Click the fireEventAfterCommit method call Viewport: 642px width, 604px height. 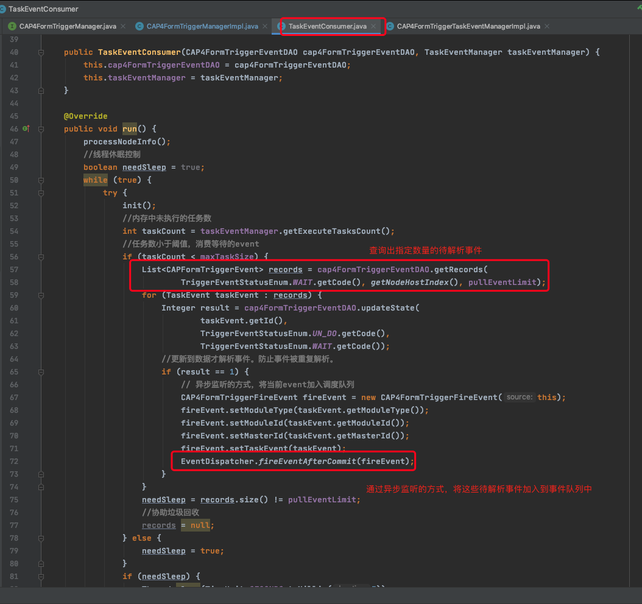pyautogui.click(x=308, y=462)
